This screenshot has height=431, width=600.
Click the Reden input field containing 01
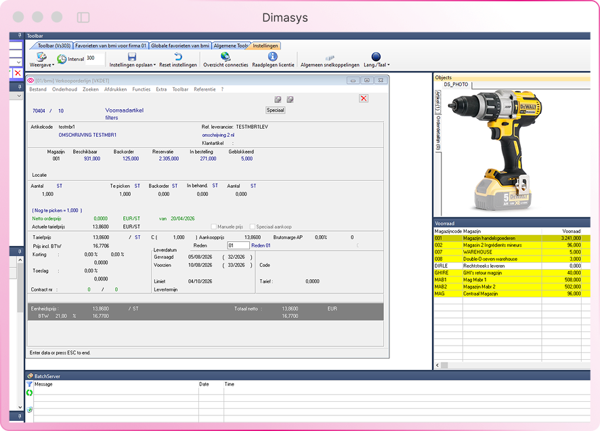tap(238, 245)
